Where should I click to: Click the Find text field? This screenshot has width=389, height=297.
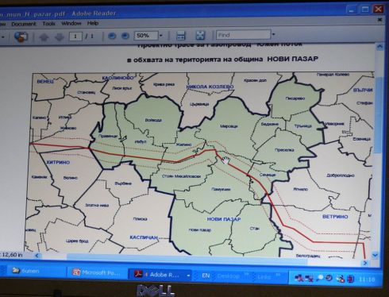tap(244, 35)
